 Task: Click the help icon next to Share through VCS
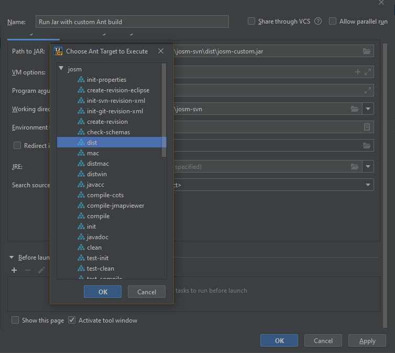click(x=317, y=22)
